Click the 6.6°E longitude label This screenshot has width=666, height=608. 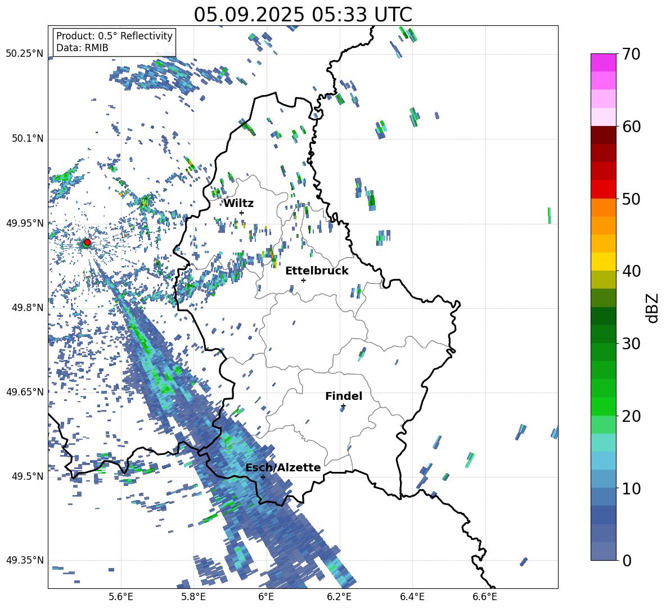click(x=485, y=597)
